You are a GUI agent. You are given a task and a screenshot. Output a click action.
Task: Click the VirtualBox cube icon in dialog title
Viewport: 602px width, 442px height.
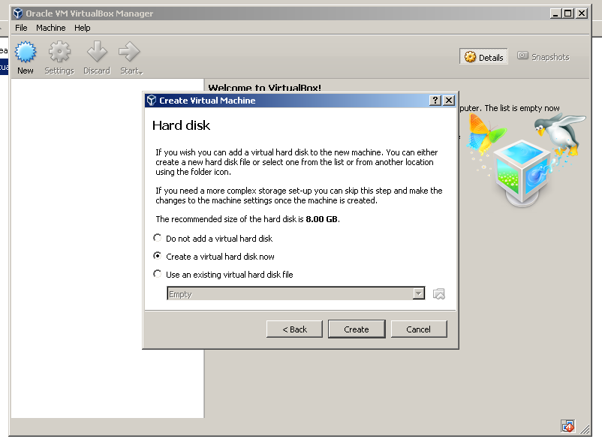tap(152, 100)
